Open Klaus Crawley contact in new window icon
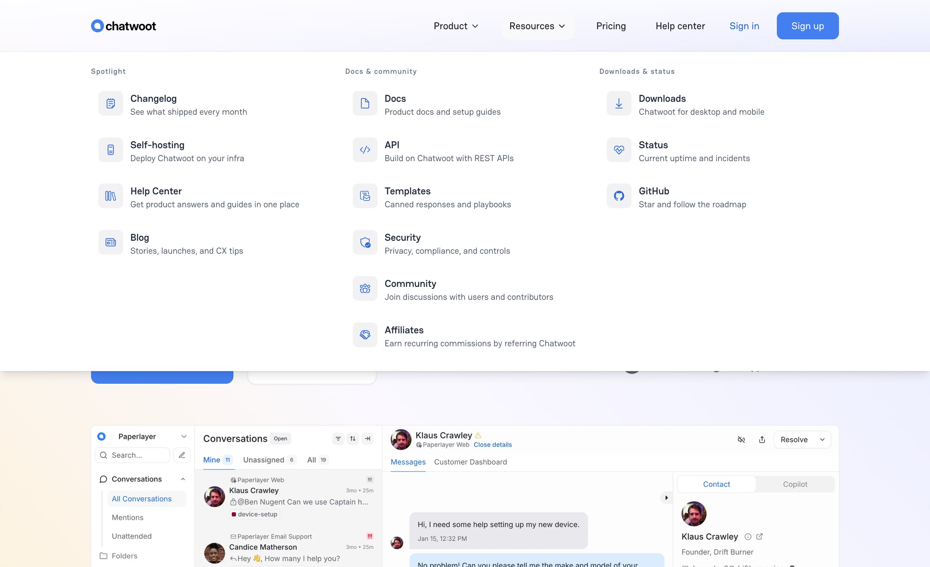 [x=759, y=537]
